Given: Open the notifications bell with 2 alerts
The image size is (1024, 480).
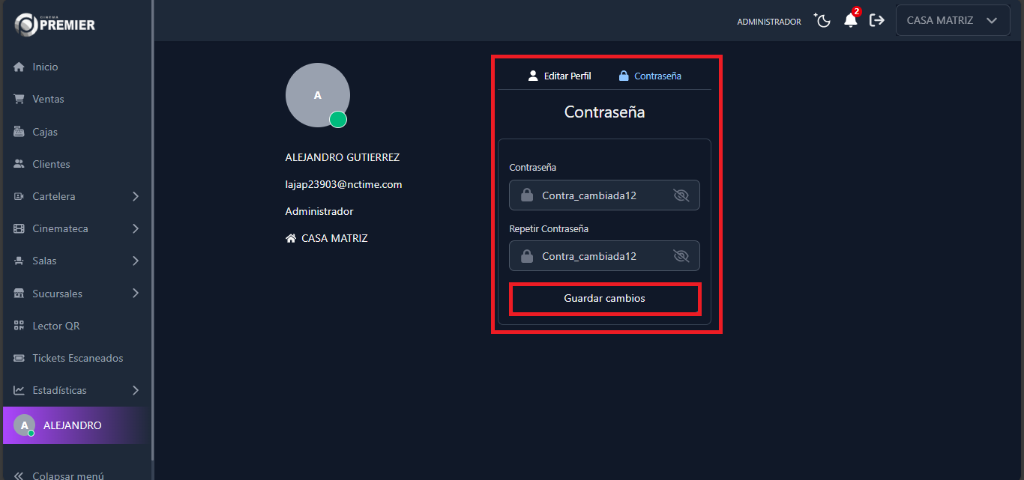Looking at the screenshot, I should (x=850, y=20).
